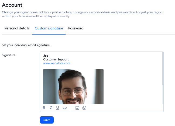Click the insert image icon
Screen dimensions: 175x126
click(77, 108)
